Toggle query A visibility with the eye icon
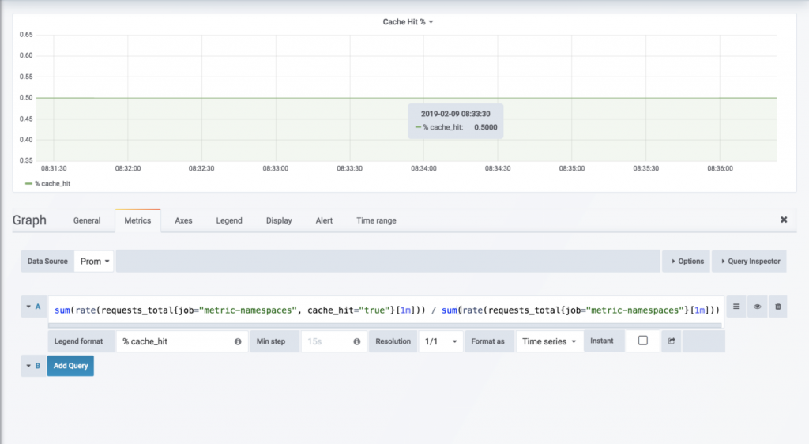Screen dimensions: 809x444 pyautogui.click(x=757, y=307)
